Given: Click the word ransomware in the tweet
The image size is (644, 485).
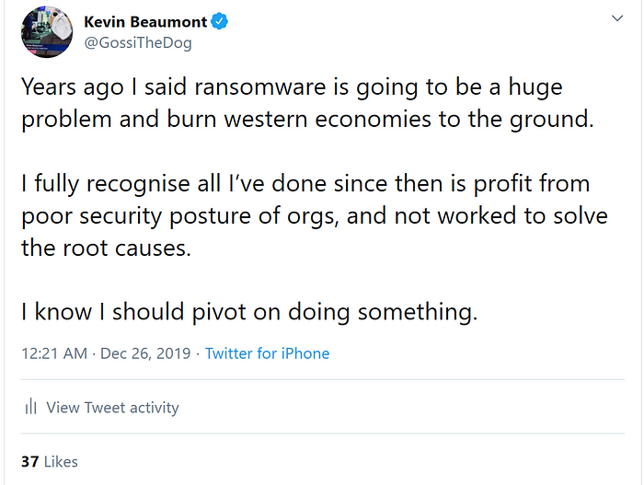Looking at the screenshot, I should 260,87.
